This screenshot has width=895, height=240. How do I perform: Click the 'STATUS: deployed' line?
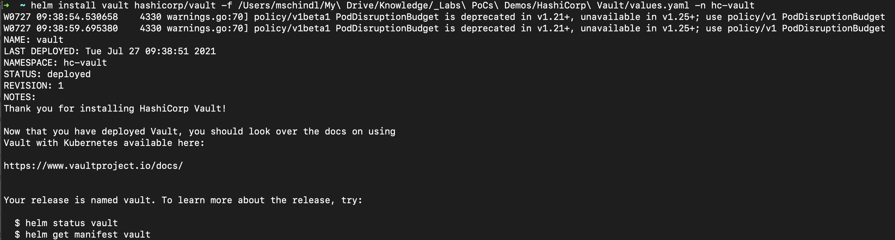coord(47,74)
